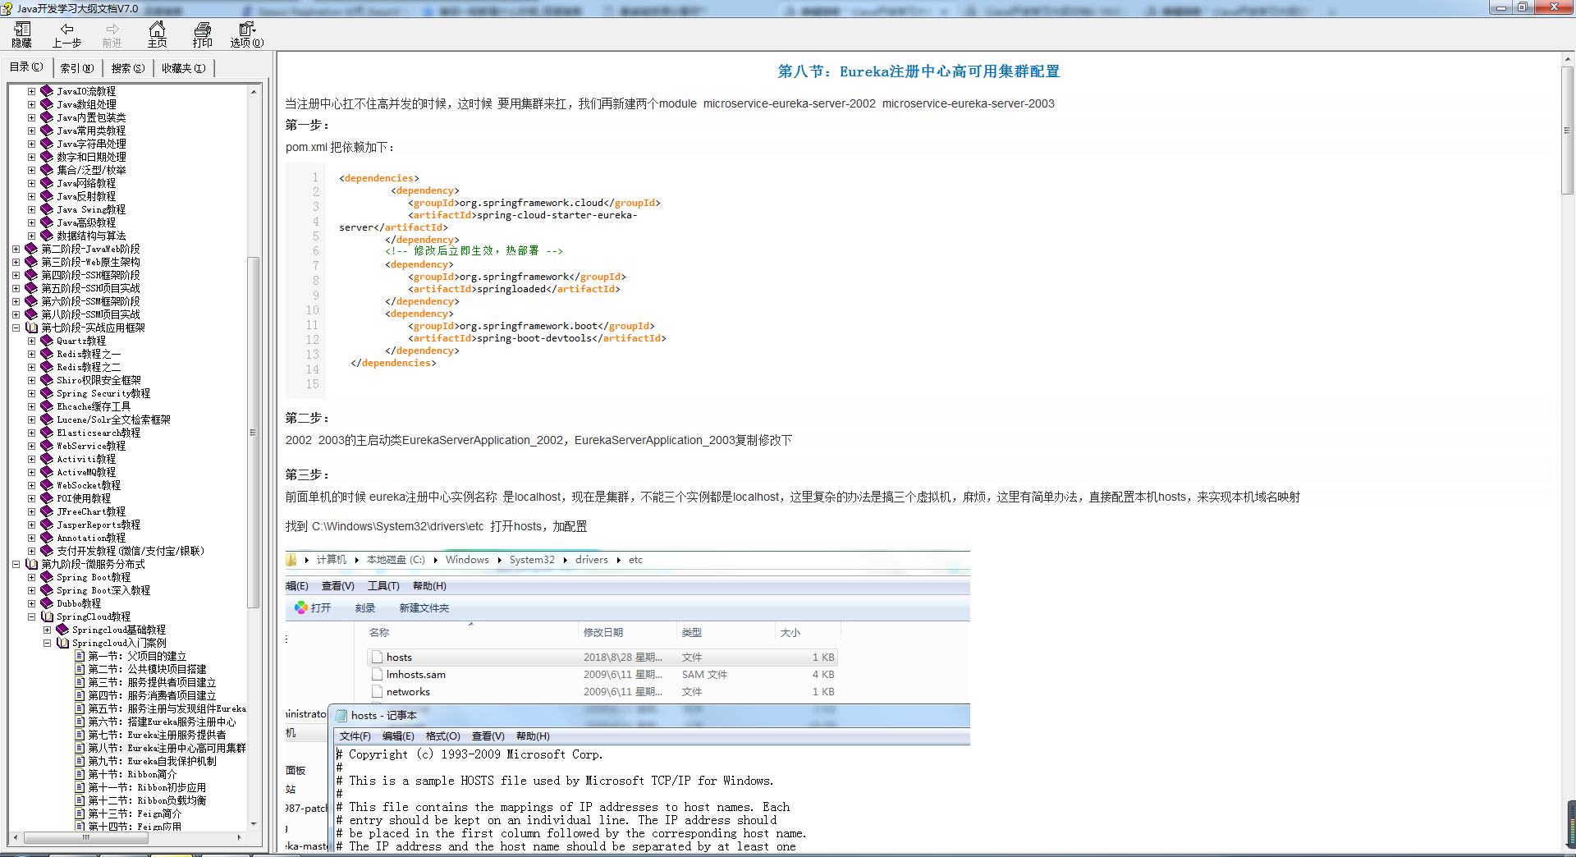This screenshot has width=1576, height=857.
Task: Click the page icon of 第一节：父项目的建立
Action: pos(80,656)
